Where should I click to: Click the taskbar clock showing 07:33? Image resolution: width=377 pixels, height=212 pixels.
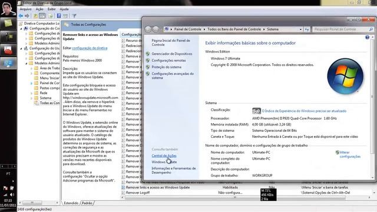8,200
